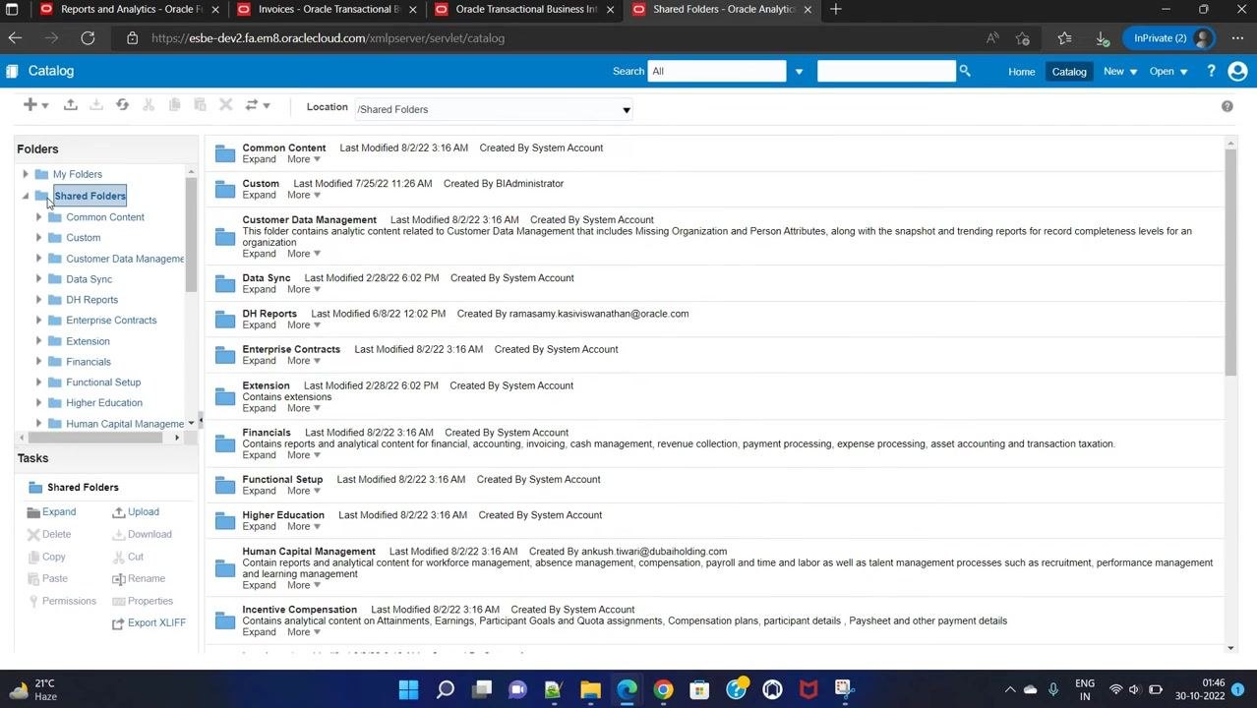Open Microsoft Edge in taskbar

click(x=627, y=689)
